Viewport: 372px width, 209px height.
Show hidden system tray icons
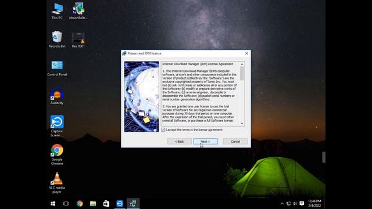tap(282, 204)
